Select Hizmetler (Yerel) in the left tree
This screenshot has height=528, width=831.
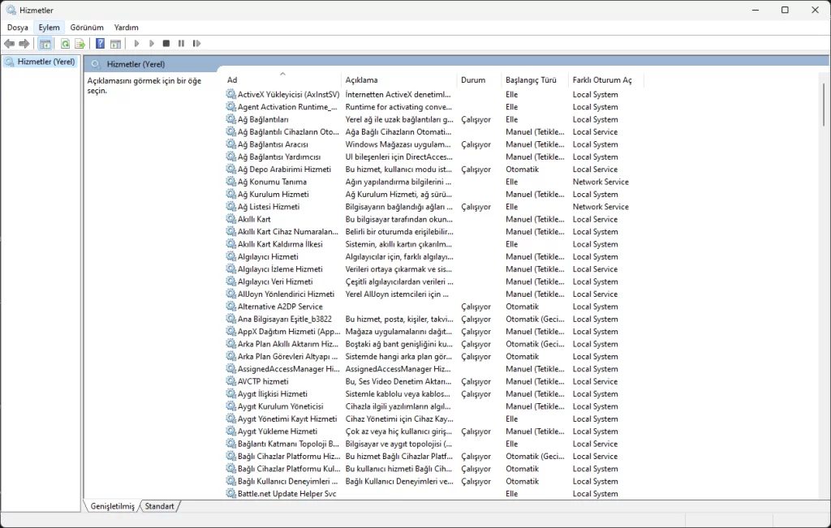[45, 62]
